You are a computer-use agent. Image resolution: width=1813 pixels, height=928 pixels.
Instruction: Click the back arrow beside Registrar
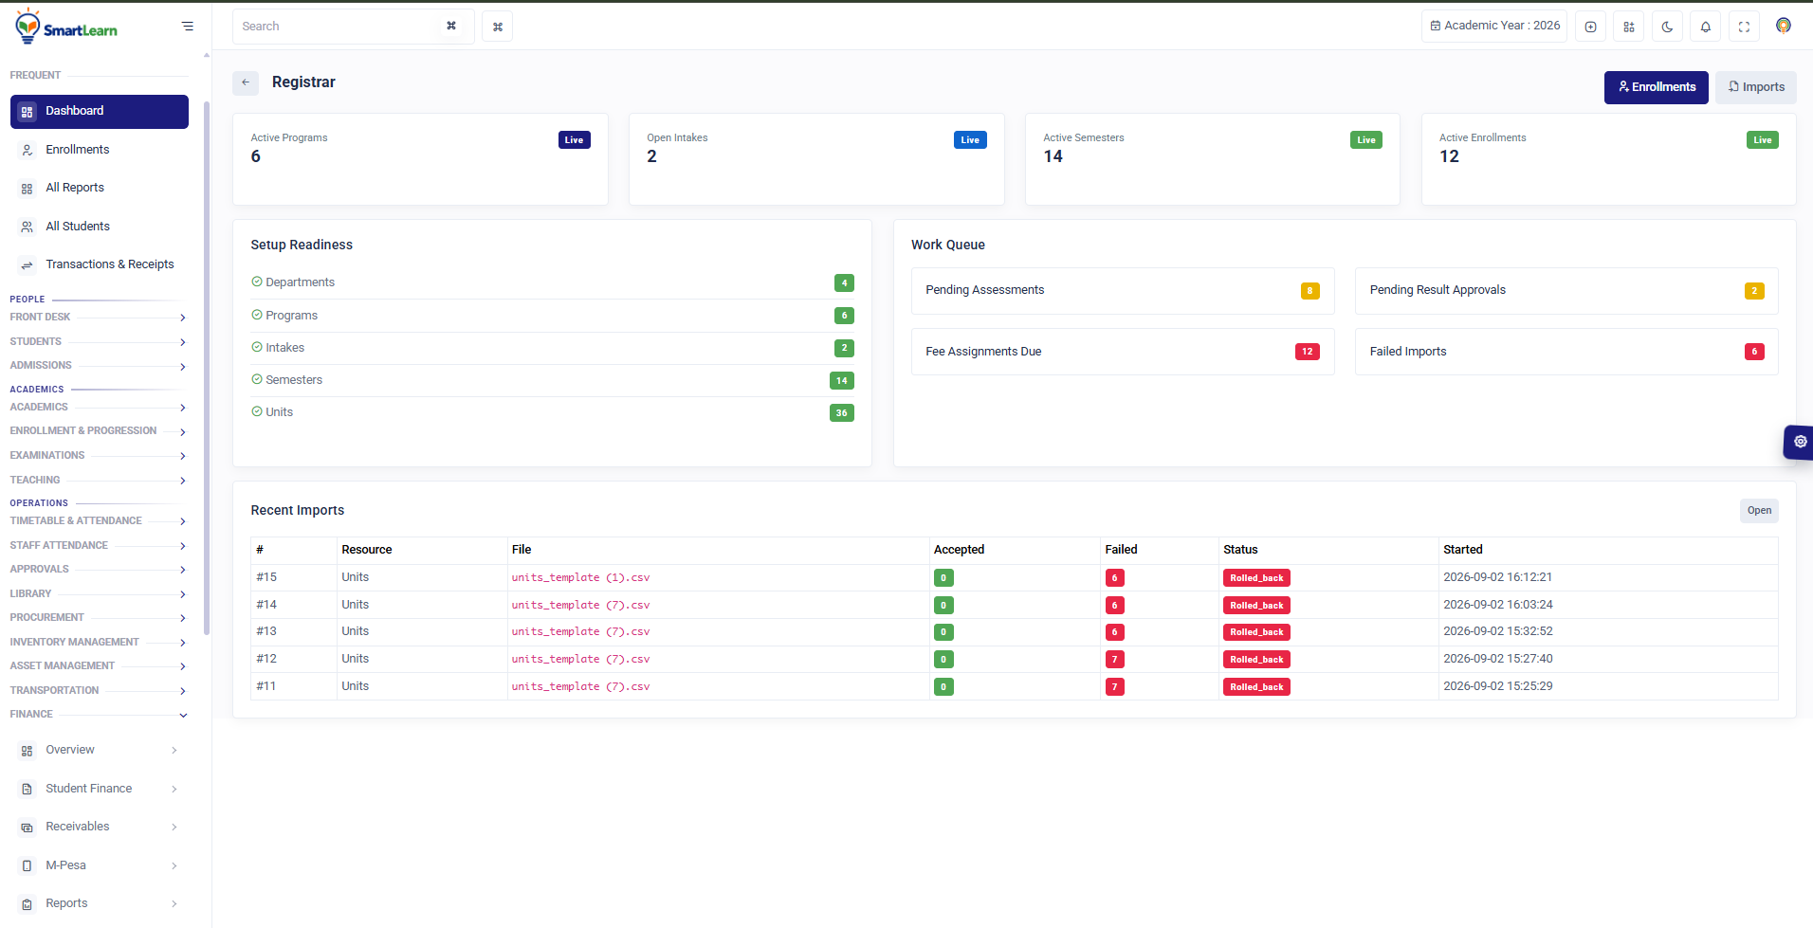(x=246, y=82)
